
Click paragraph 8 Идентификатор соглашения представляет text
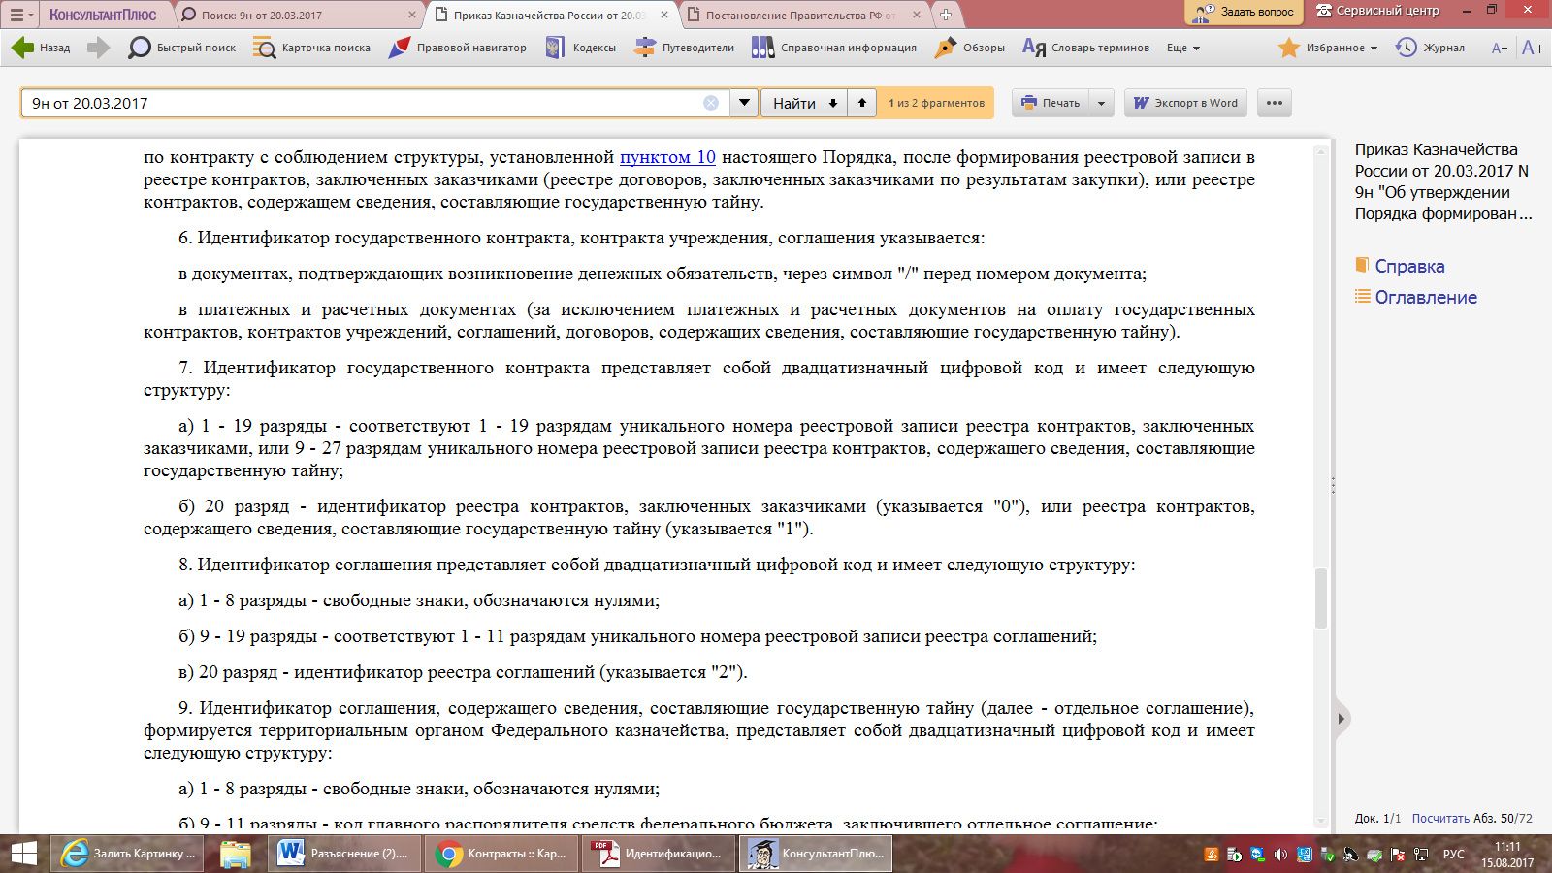click(657, 565)
